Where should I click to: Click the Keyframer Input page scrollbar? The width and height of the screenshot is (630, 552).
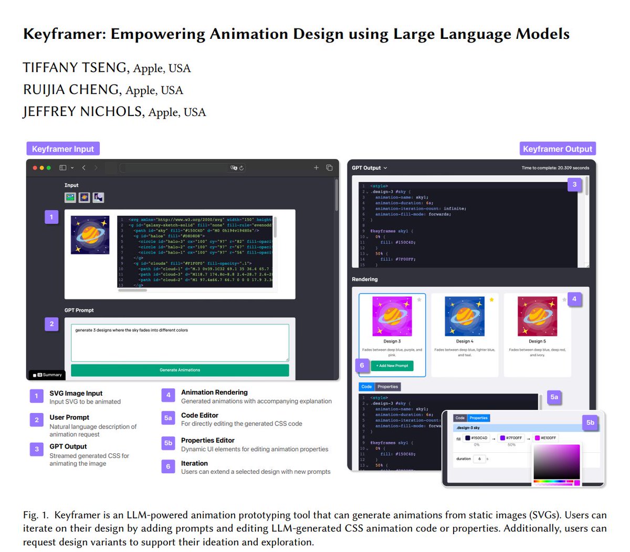[337, 195]
